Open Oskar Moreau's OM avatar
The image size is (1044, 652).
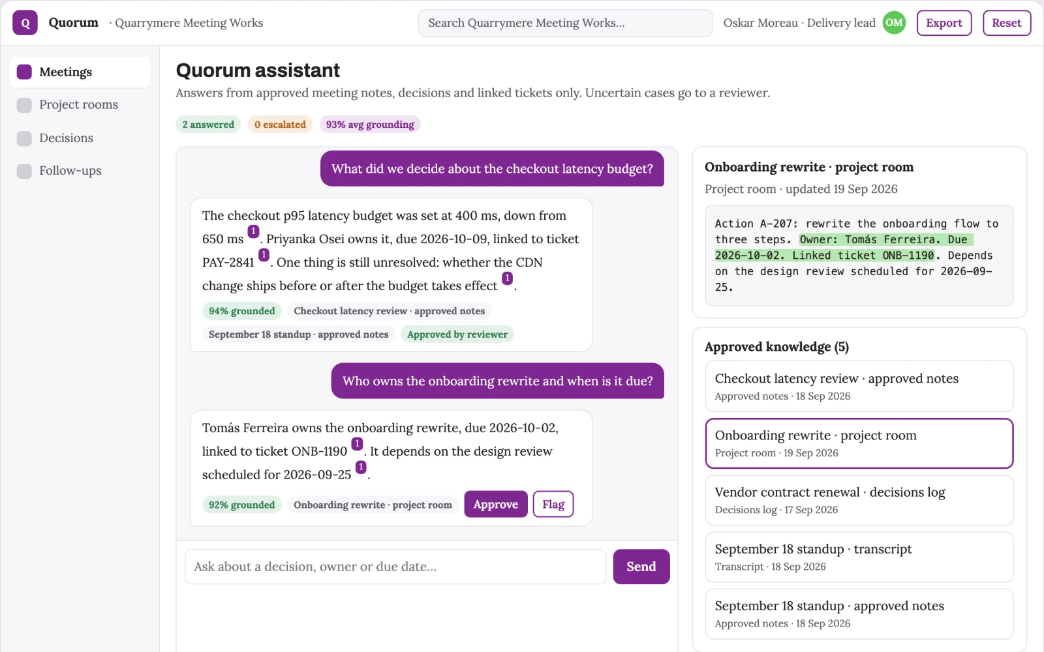click(894, 23)
